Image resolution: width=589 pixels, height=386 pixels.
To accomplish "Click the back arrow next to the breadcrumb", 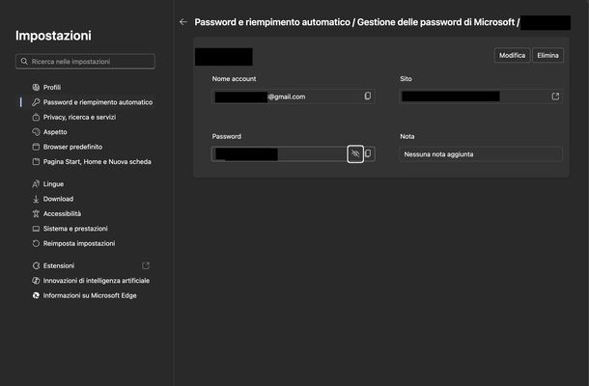I will click(183, 22).
